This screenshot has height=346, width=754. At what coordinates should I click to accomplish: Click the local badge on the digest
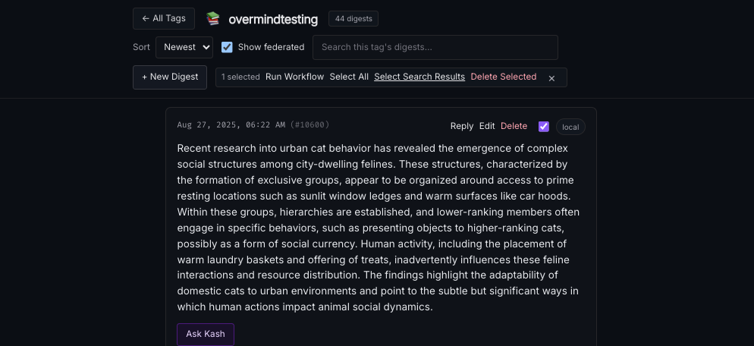pyautogui.click(x=570, y=127)
